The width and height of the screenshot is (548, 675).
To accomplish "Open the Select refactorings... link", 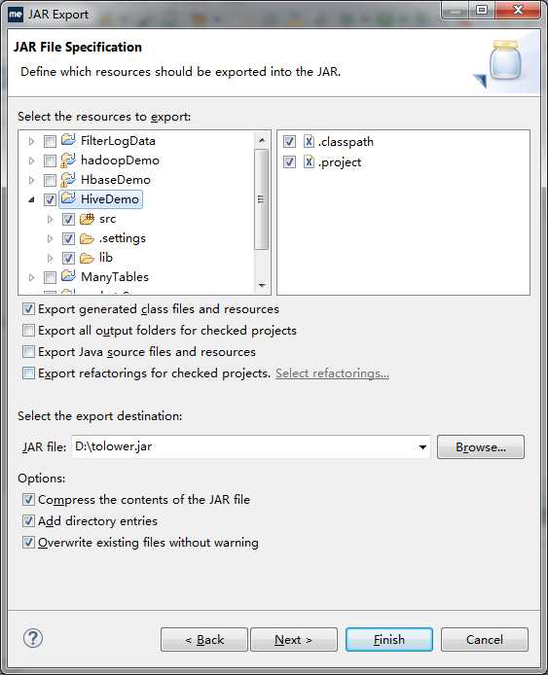I will pyautogui.click(x=332, y=373).
